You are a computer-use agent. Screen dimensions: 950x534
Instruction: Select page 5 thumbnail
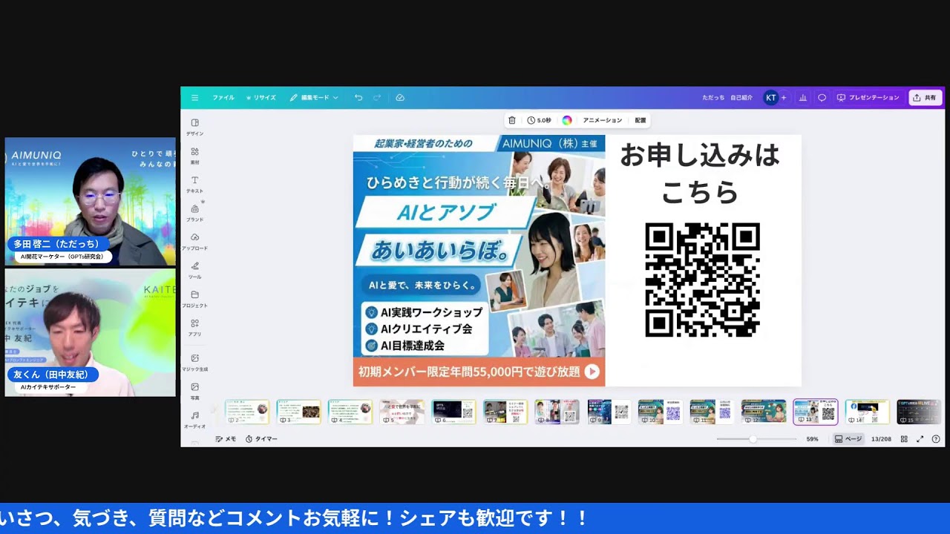[402, 412]
